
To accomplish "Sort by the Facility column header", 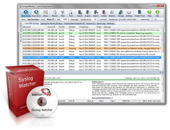I will pos(63,27).
